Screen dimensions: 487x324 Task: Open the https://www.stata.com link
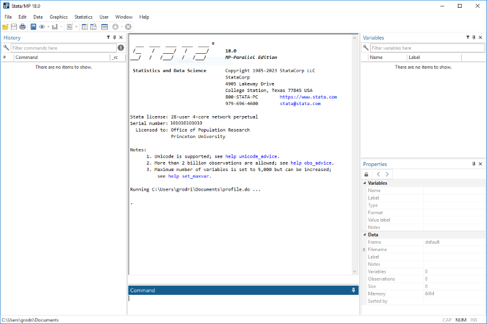pyautogui.click(x=308, y=97)
